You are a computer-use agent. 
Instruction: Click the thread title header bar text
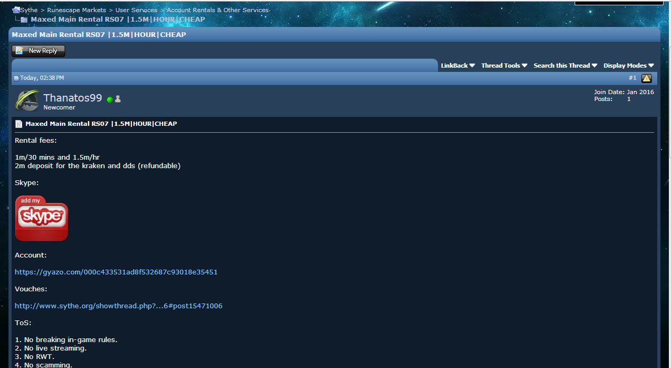(x=99, y=35)
